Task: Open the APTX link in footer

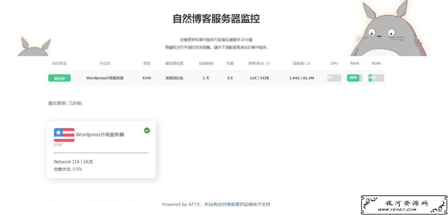Action: [194, 205]
